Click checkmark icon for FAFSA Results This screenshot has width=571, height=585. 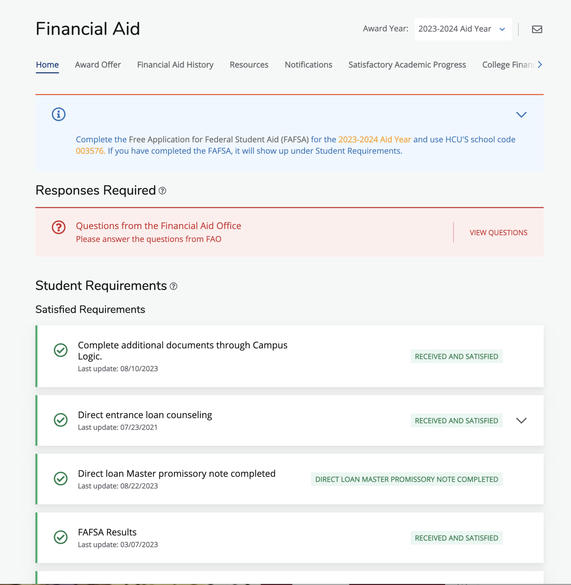click(x=61, y=537)
